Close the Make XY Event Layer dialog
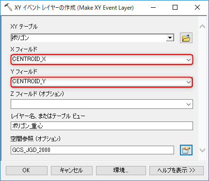Screen dimensions: 209x181 (197, 7)
